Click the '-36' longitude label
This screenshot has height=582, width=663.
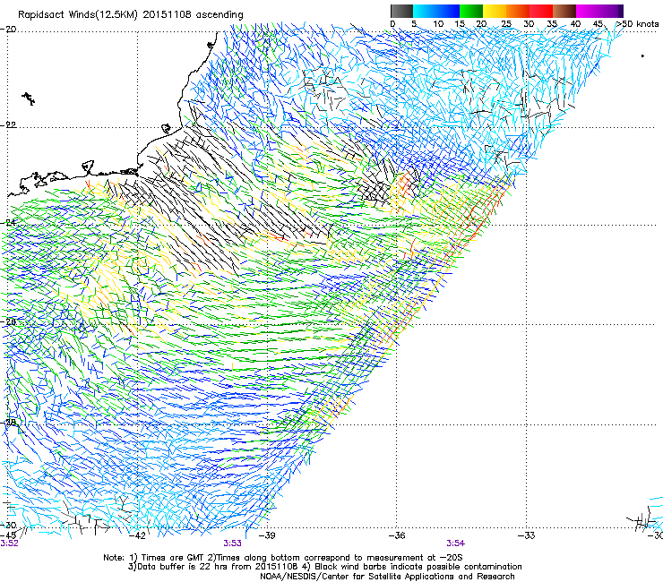point(397,535)
